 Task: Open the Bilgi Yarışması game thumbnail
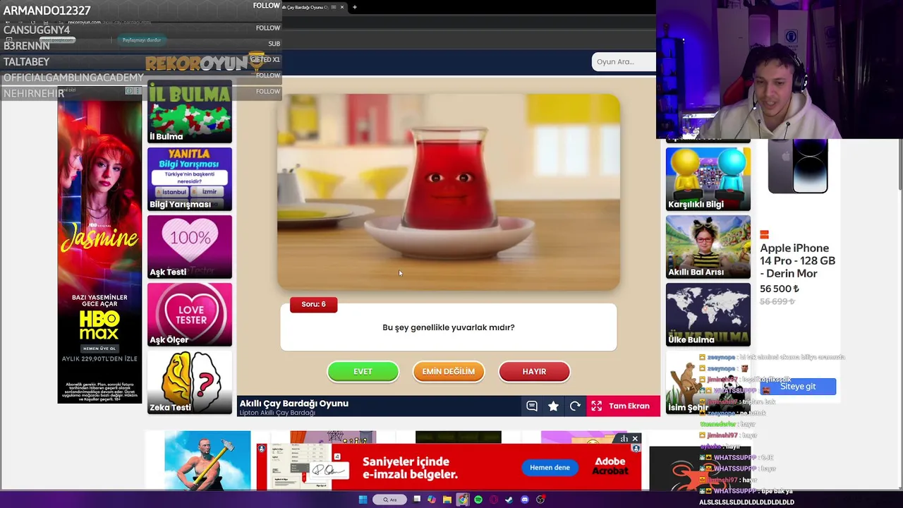(190, 179)
